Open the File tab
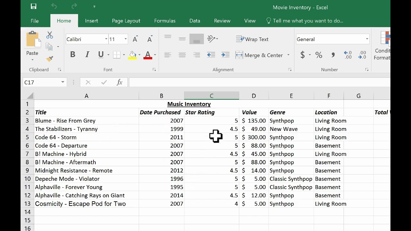This screenshot has height=231, width=411. pos(35,21)
